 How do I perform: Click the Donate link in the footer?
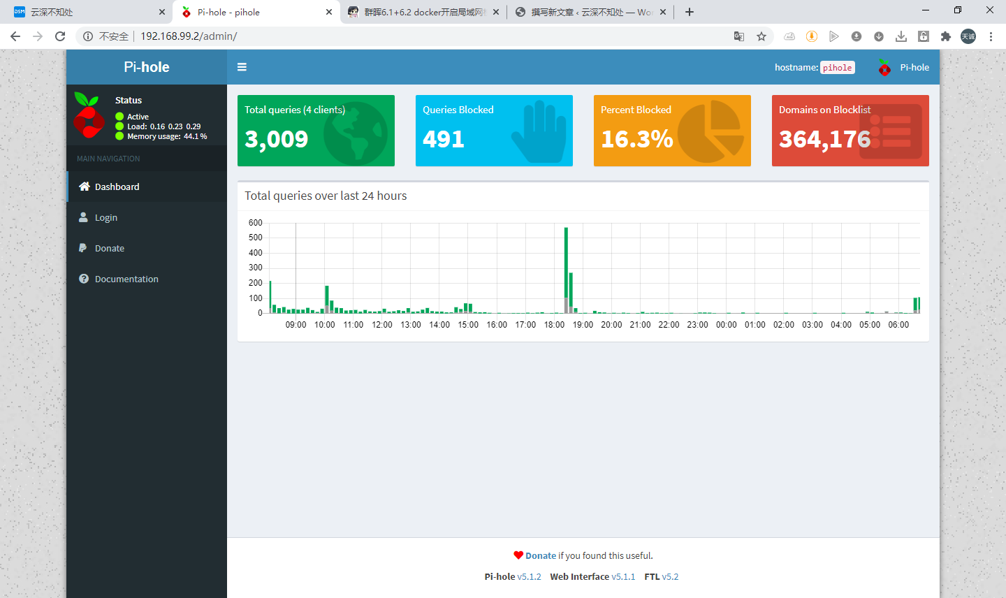[x=540, y=555]
